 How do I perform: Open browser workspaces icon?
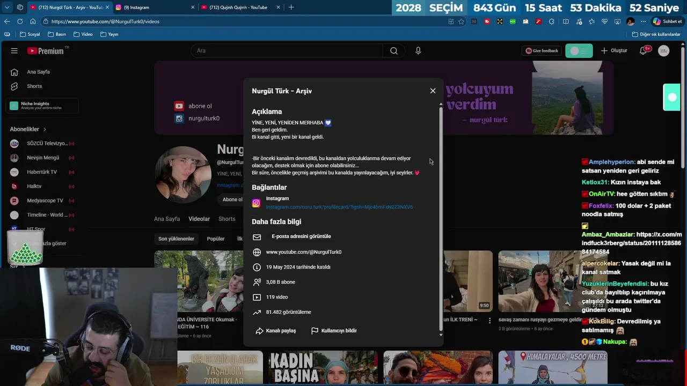[x=20, y=8]
